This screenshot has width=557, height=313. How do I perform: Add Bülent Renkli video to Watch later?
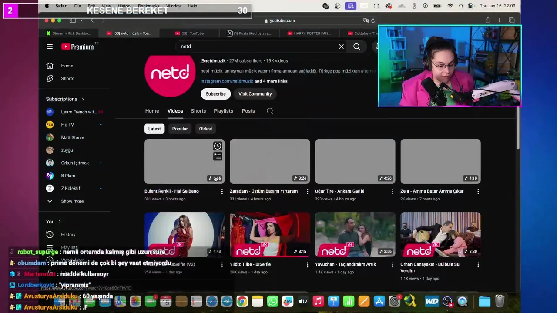coord(218,146)
